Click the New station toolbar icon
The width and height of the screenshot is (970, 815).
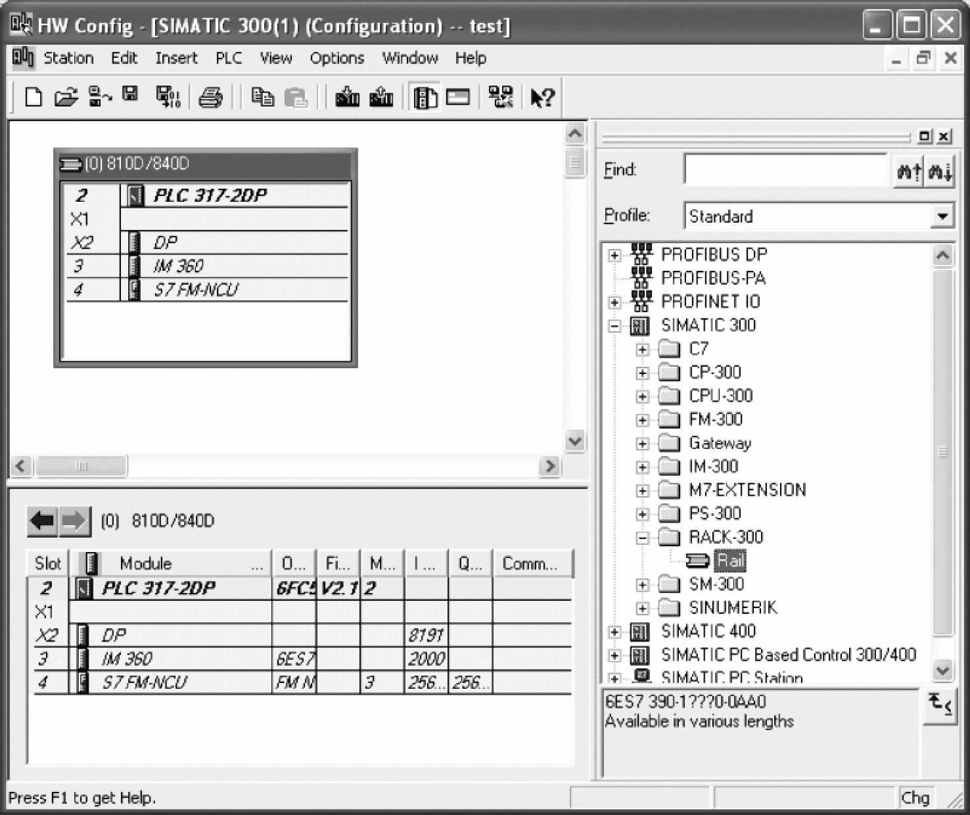point(34,97)
